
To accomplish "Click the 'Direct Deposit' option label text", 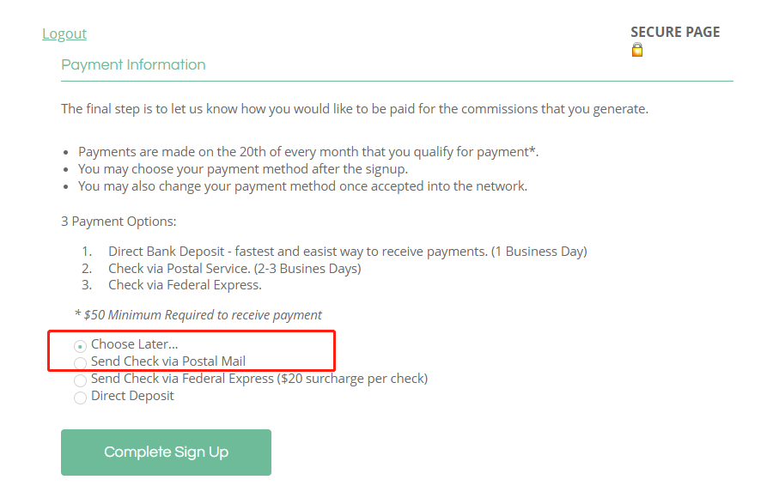I will [x=132, y=396].
